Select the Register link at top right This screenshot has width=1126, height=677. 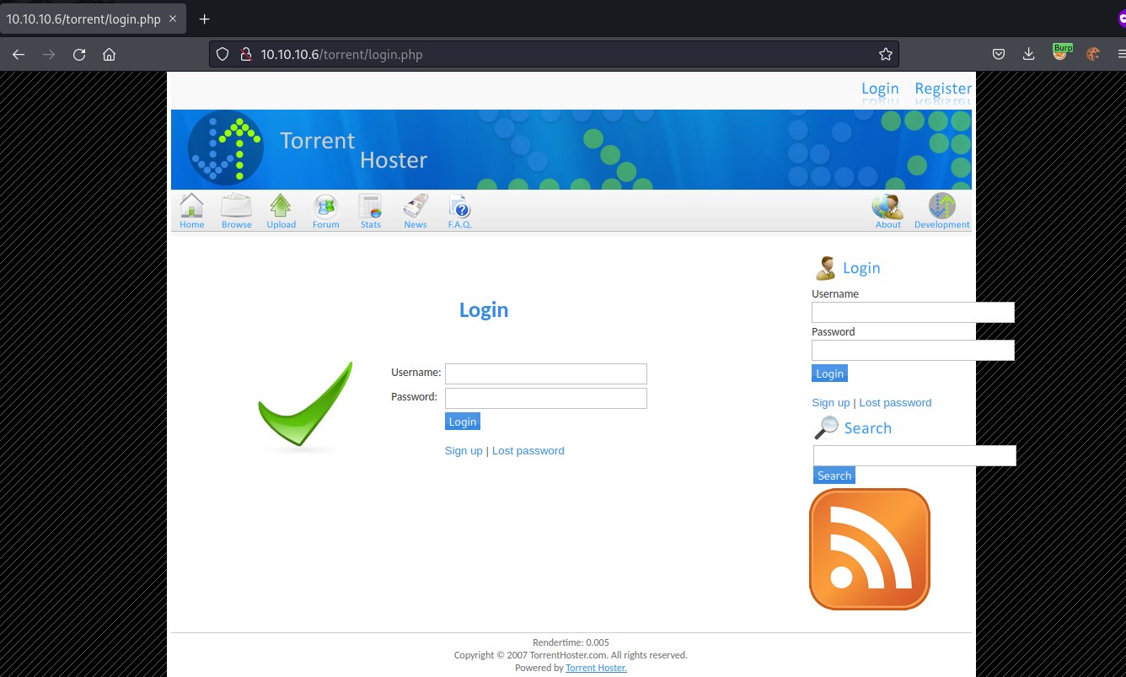[942, 89]
